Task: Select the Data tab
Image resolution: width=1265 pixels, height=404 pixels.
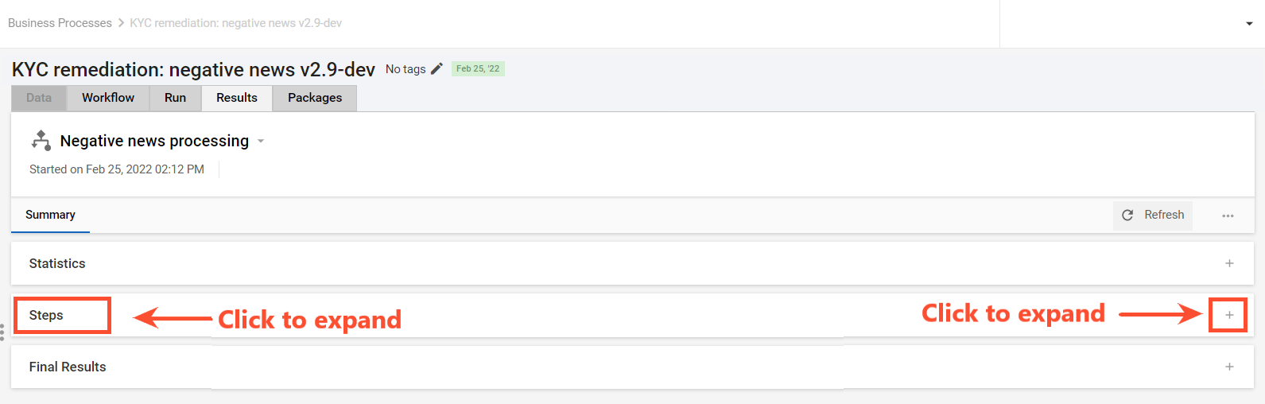Action: pos(39,98)
